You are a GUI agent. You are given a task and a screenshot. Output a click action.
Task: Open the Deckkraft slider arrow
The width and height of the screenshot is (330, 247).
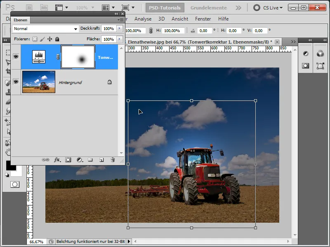[120, 28]
